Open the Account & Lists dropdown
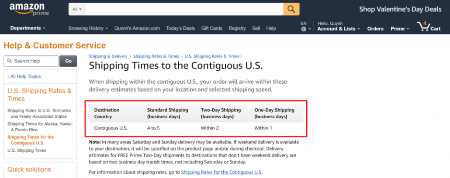The image size is (450, 178). click(x=339, y=29)
